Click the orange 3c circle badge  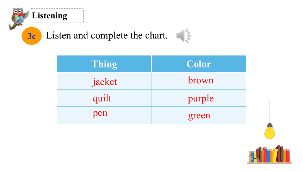coord(31,36)
